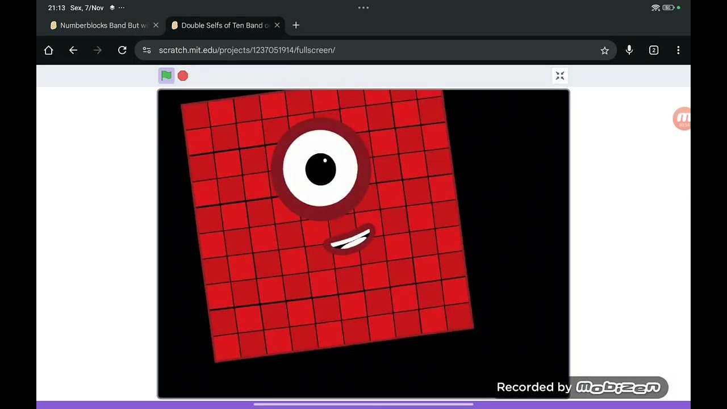Exit fullscreen mode using the collapse icon

[x=560, y=76]
